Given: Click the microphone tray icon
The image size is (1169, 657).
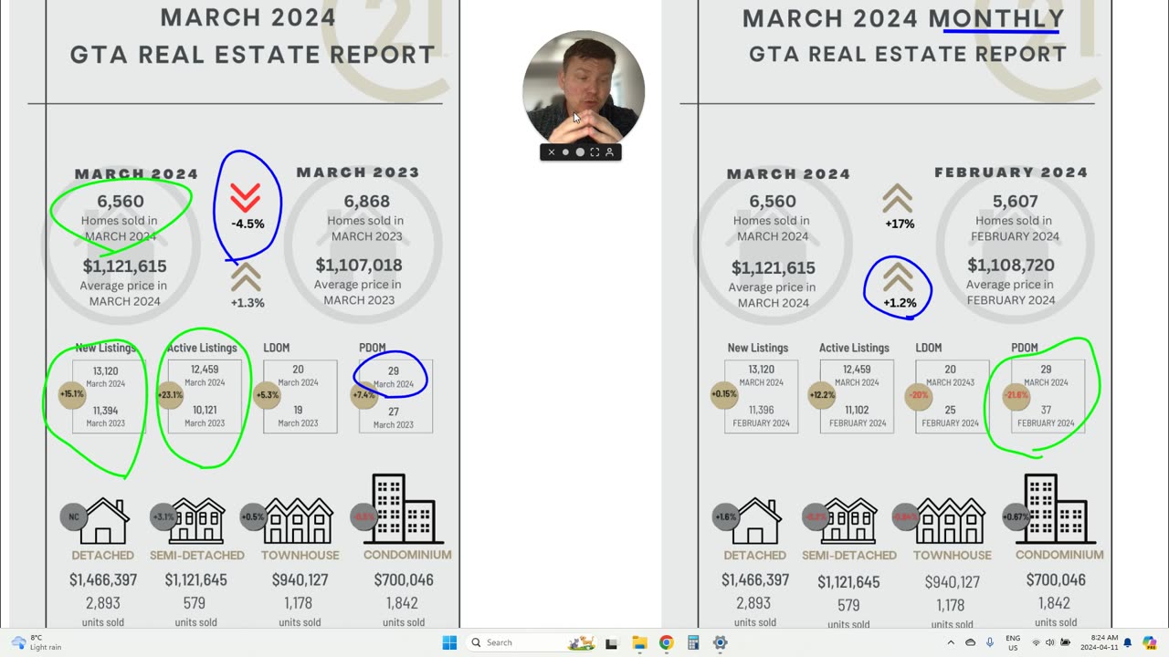Looking at the screenshot, I should point(989,642).
